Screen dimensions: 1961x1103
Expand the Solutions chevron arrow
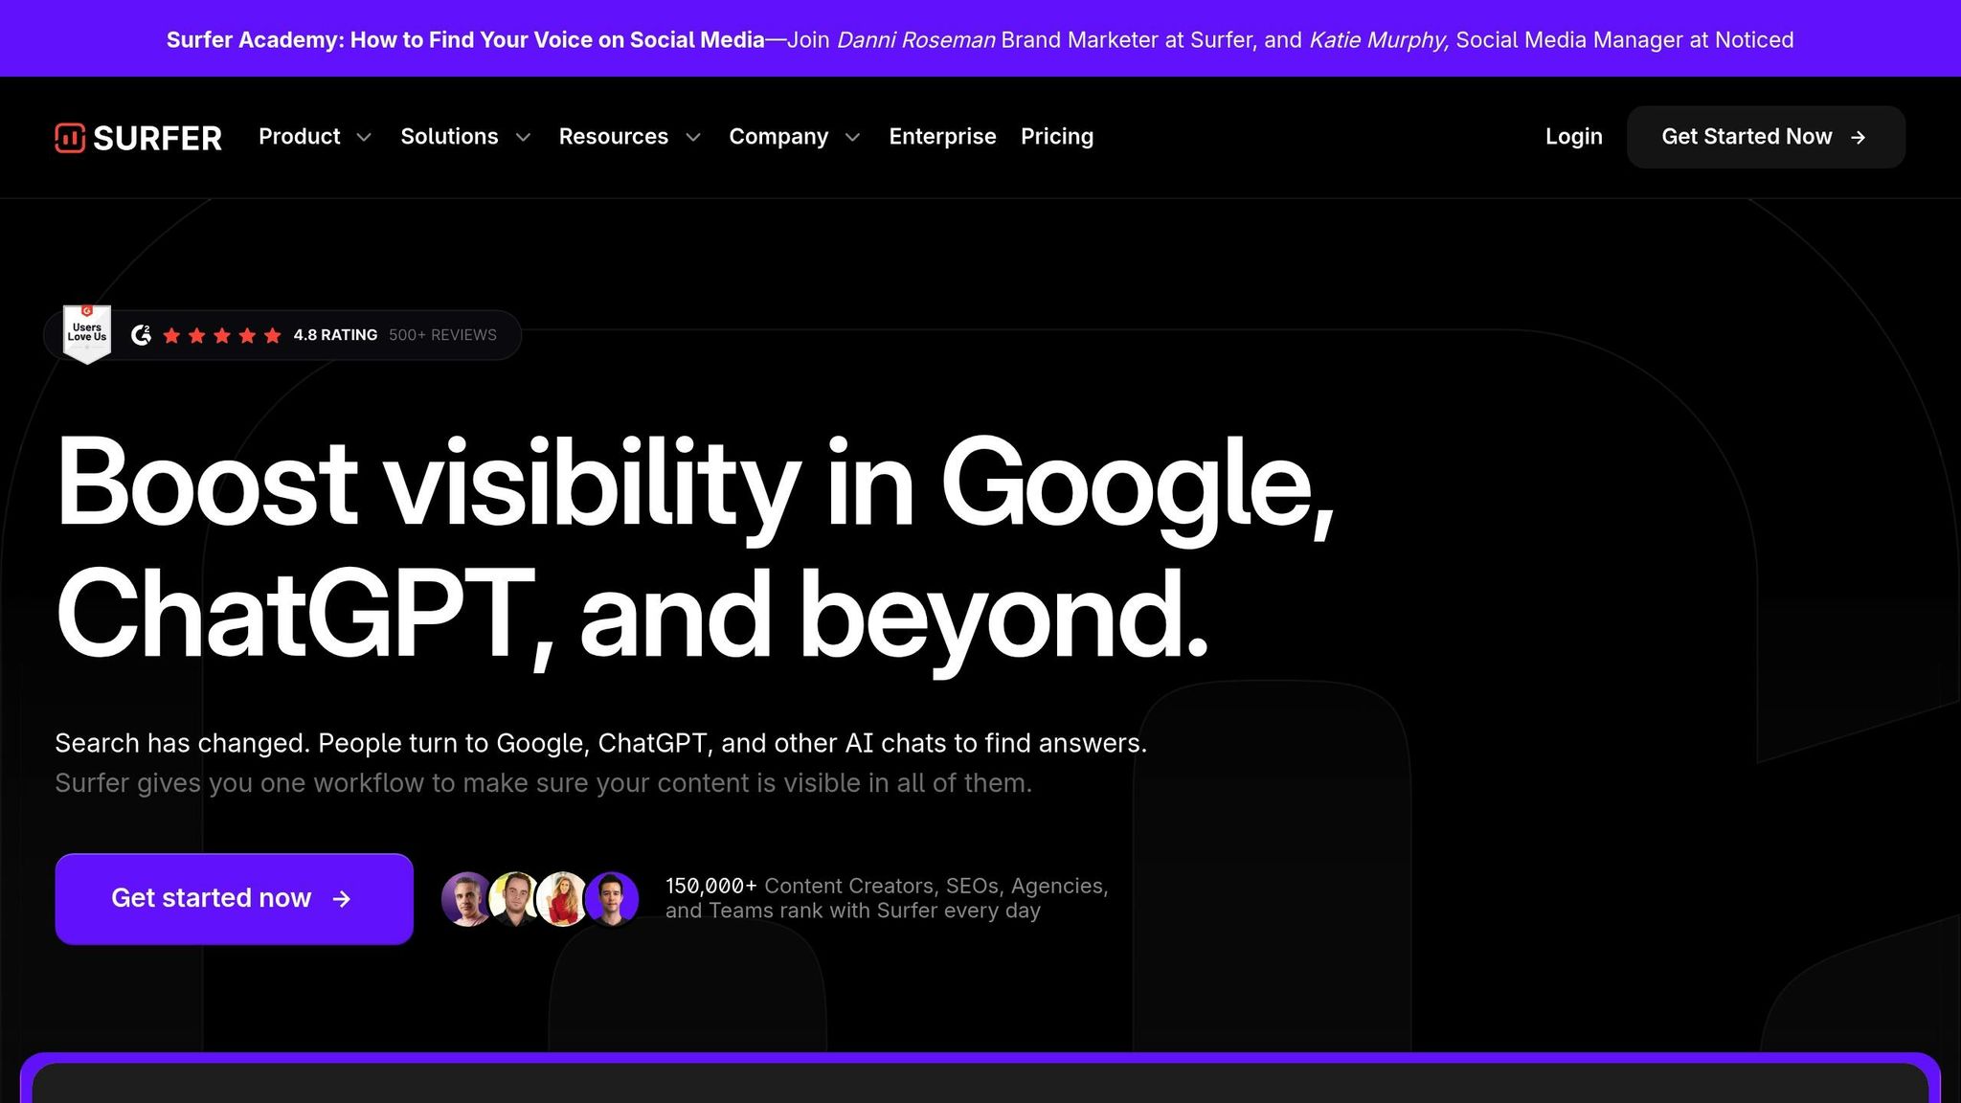click(x=523, y=138)
